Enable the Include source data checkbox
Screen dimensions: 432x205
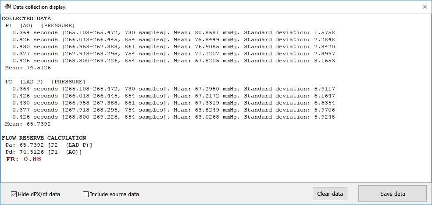[86, 194]
